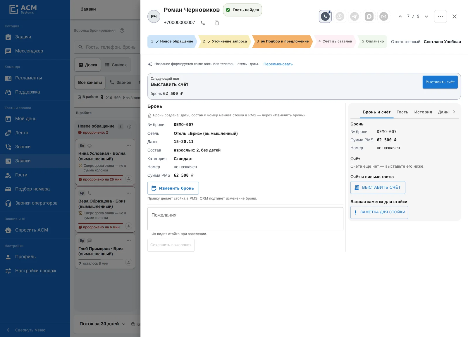This screenshot has height=337, width=468.
Task: Click the blue Выставить счёт button
Action: pos(440,82)
